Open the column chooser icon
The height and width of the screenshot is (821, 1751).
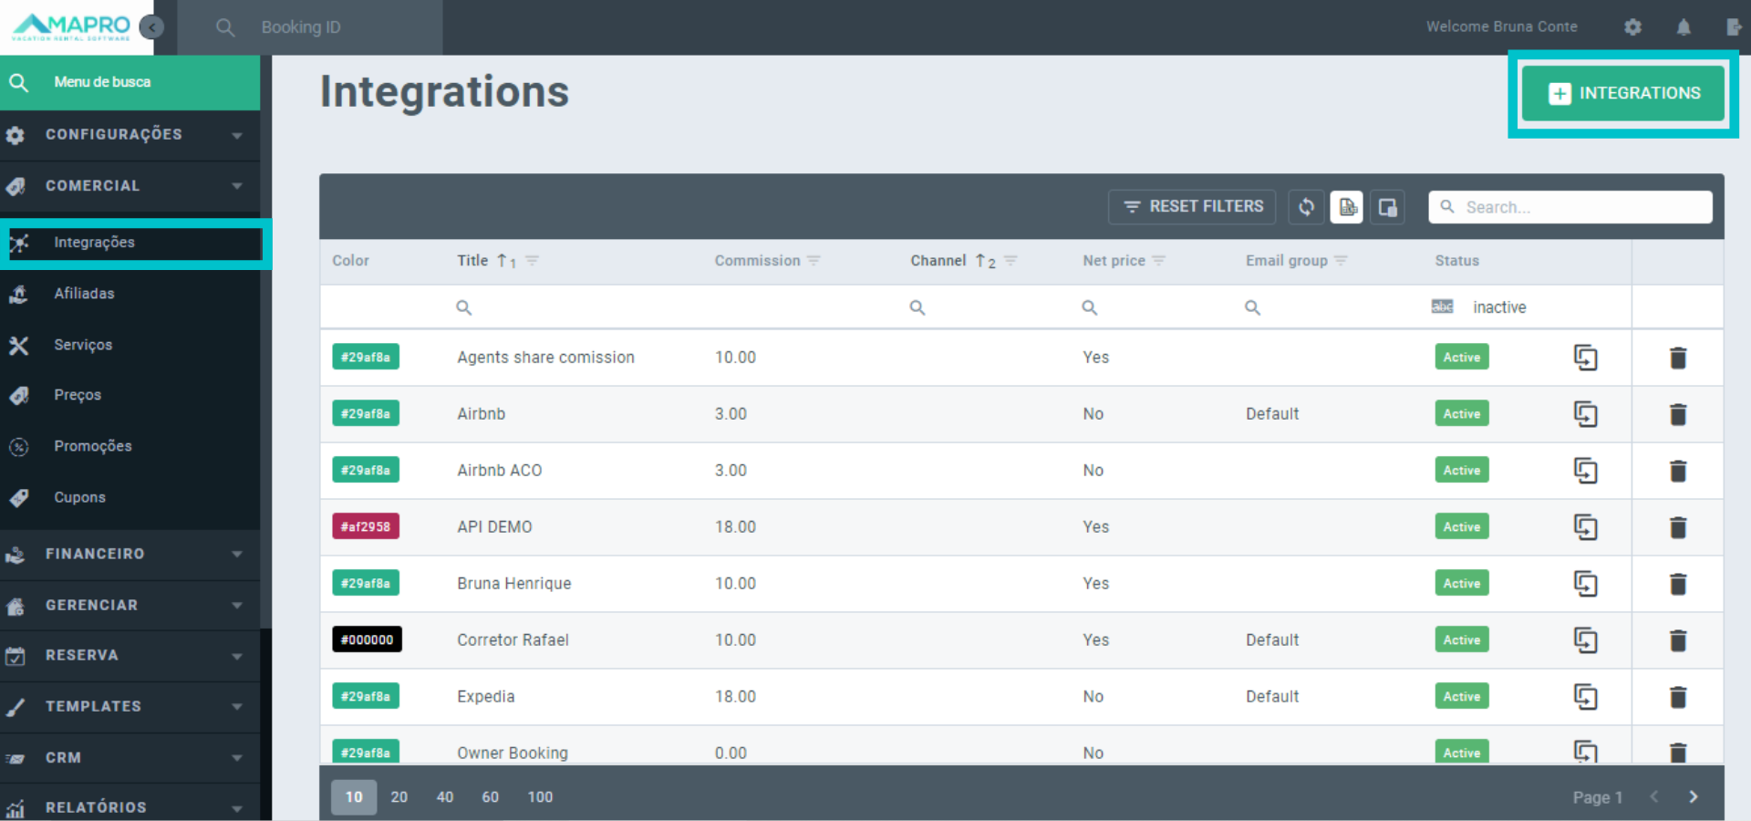pos(1387,207)
